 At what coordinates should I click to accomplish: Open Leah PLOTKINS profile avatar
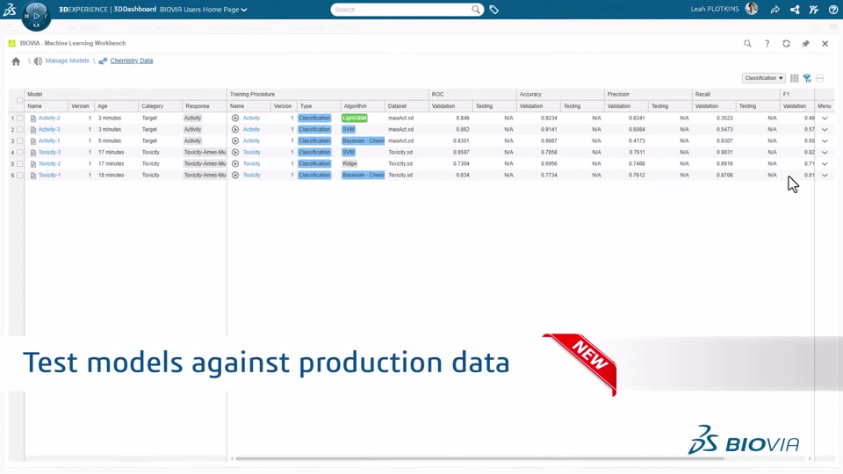click(x=752, y=9)
